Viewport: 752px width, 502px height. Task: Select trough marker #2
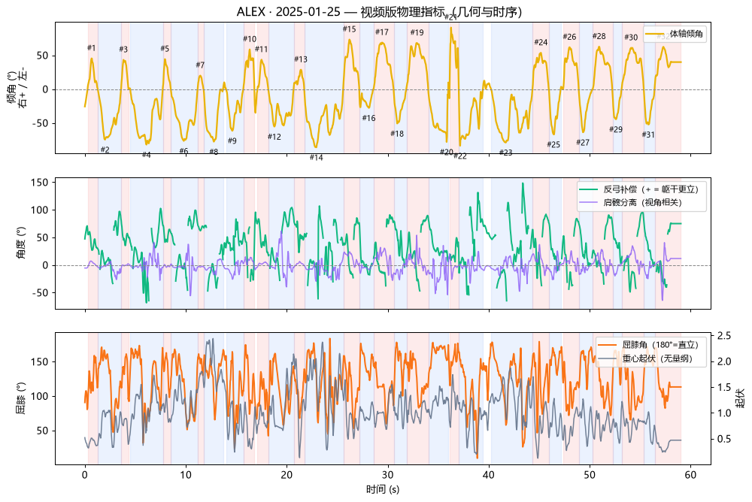[x=105, y=150]
